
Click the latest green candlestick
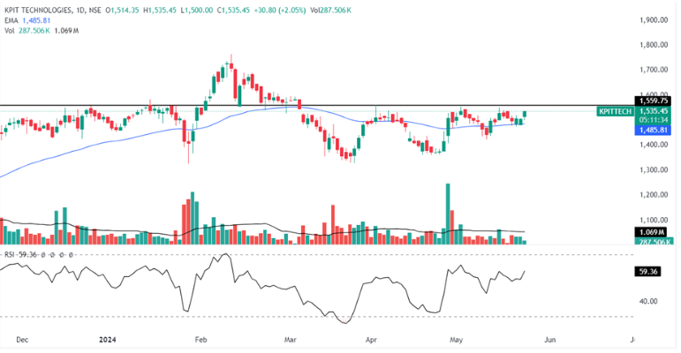pos(526,115)
